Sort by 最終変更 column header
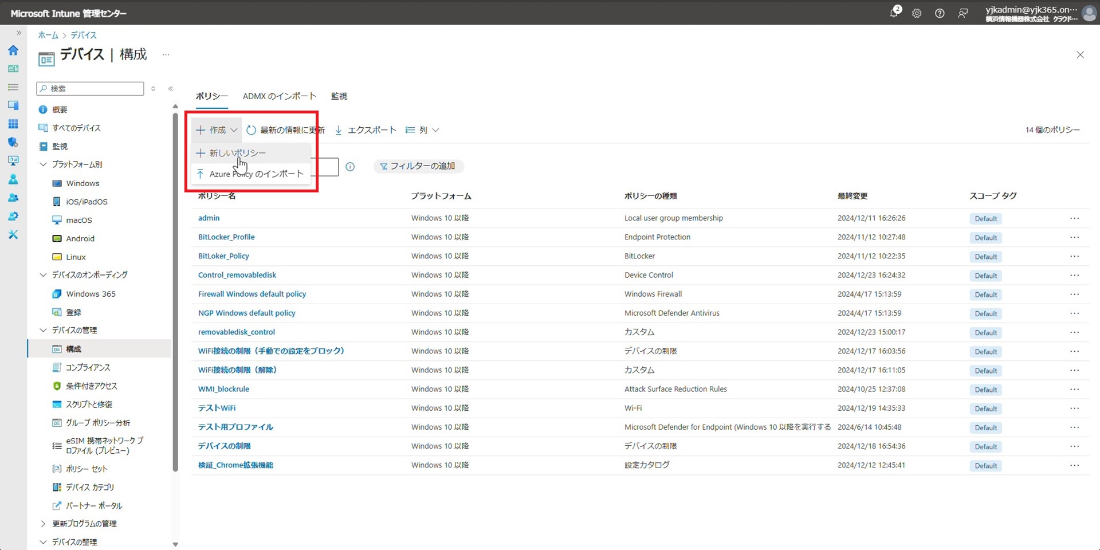This screenshot has width=1100, height=550. point(852,196)
